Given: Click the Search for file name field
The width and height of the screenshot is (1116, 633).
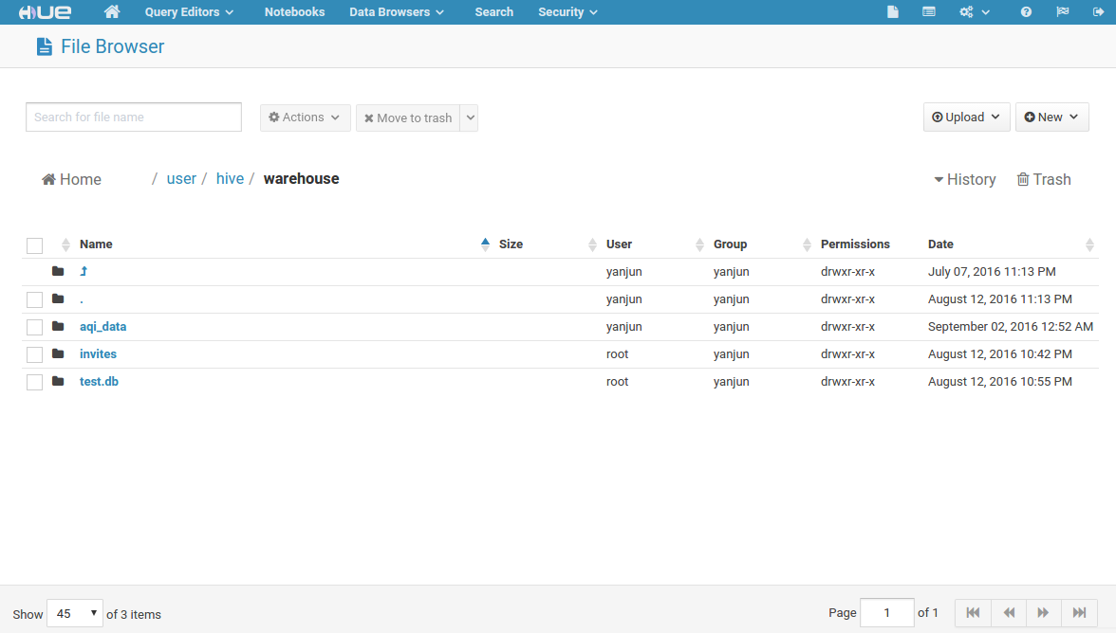Looking at the screenshot, I should pyautogui.click(x=134, y=118).
